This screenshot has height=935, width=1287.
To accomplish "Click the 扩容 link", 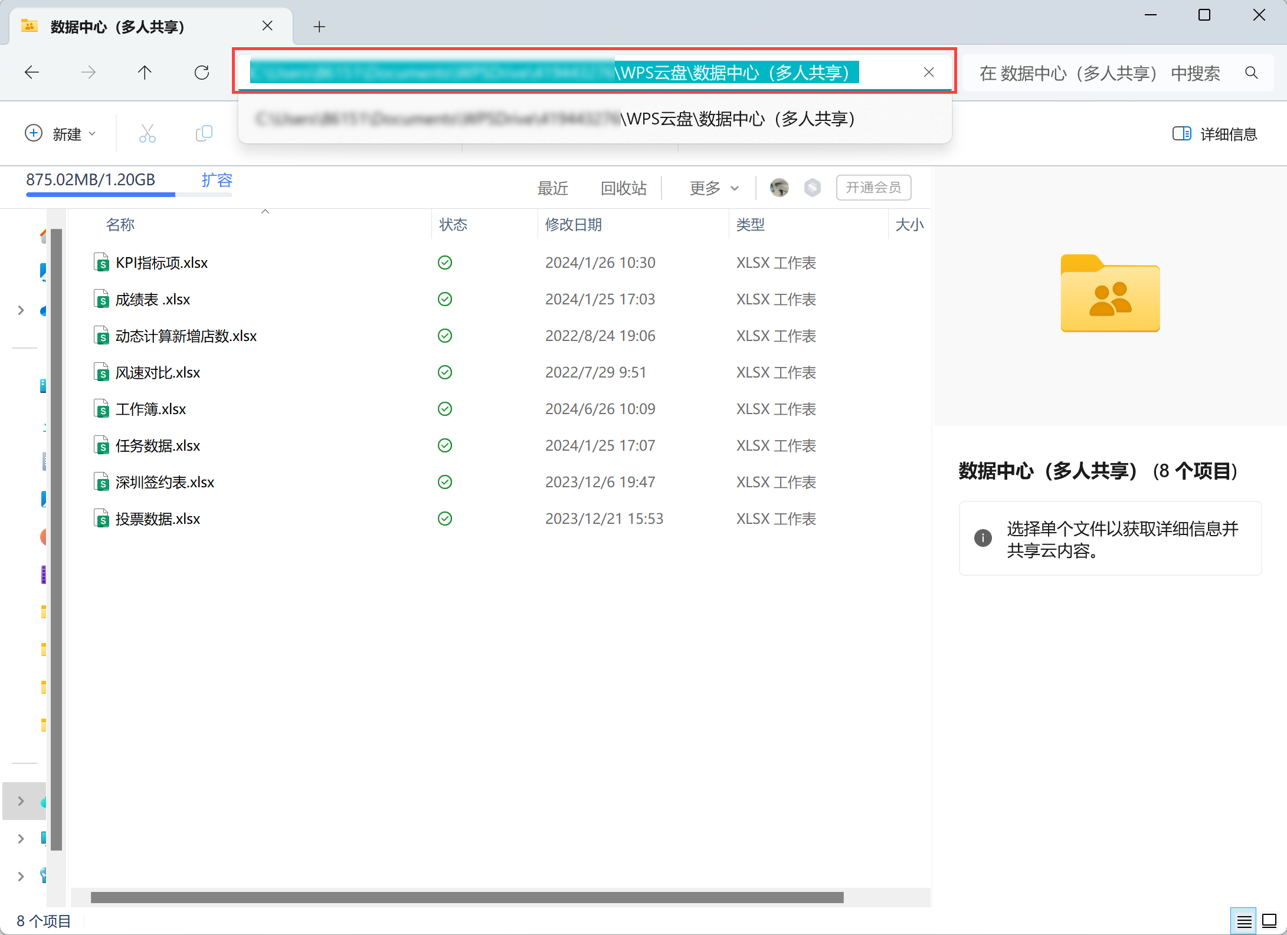I will click(217, 180).
